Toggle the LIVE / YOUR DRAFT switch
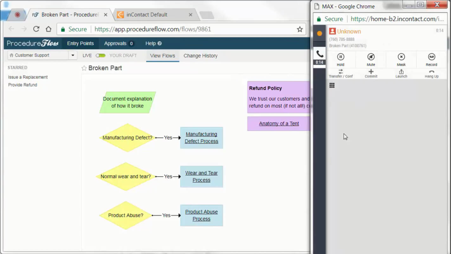The height and width of the screenshot is (254, 451). [100, 56]
